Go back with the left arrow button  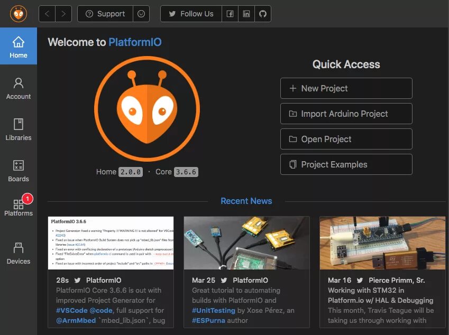click(x=47, y=14)
